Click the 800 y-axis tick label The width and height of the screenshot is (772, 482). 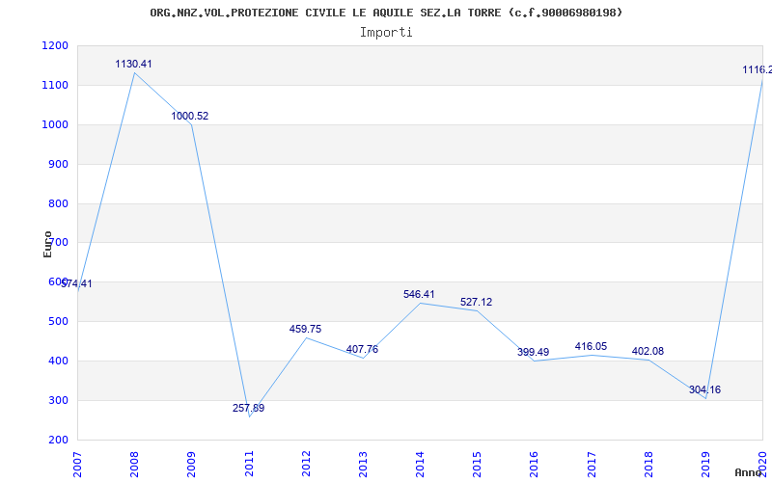click(58, 203)
